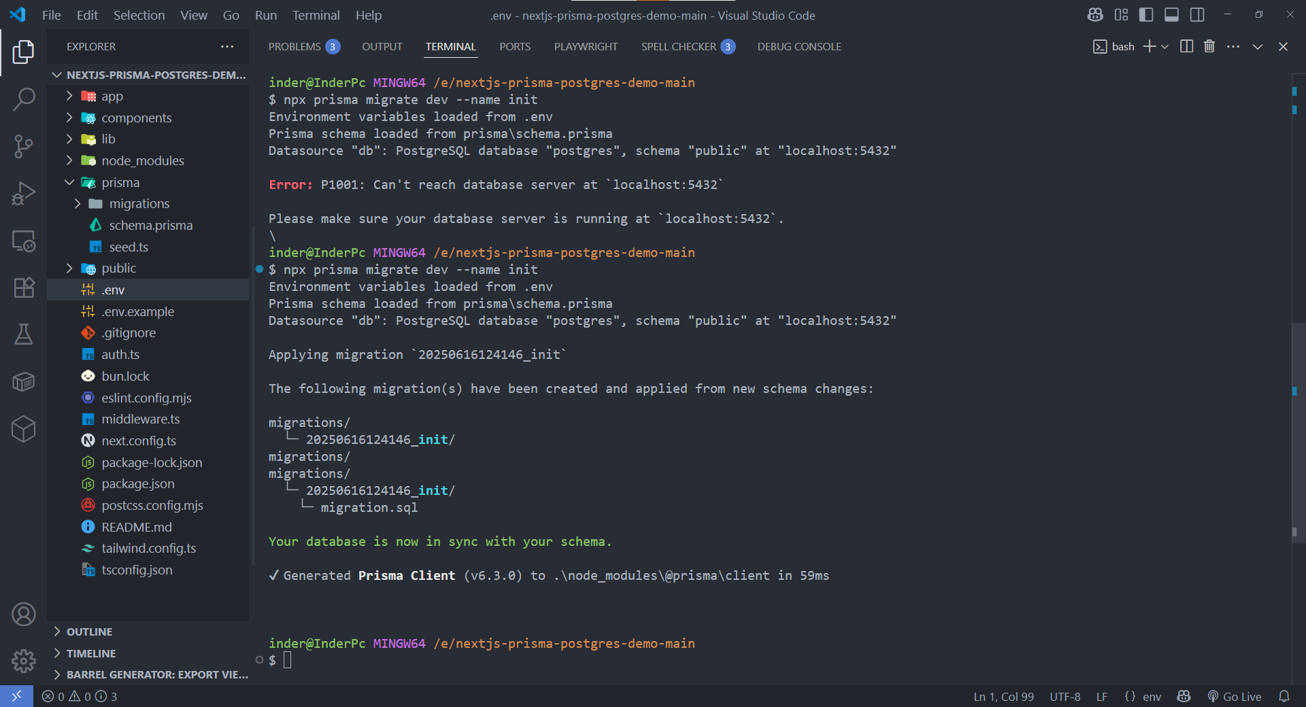Open terminal panel more actions menu
The width and height of the screenshot is (1306, 707).
coord(1233,46)
